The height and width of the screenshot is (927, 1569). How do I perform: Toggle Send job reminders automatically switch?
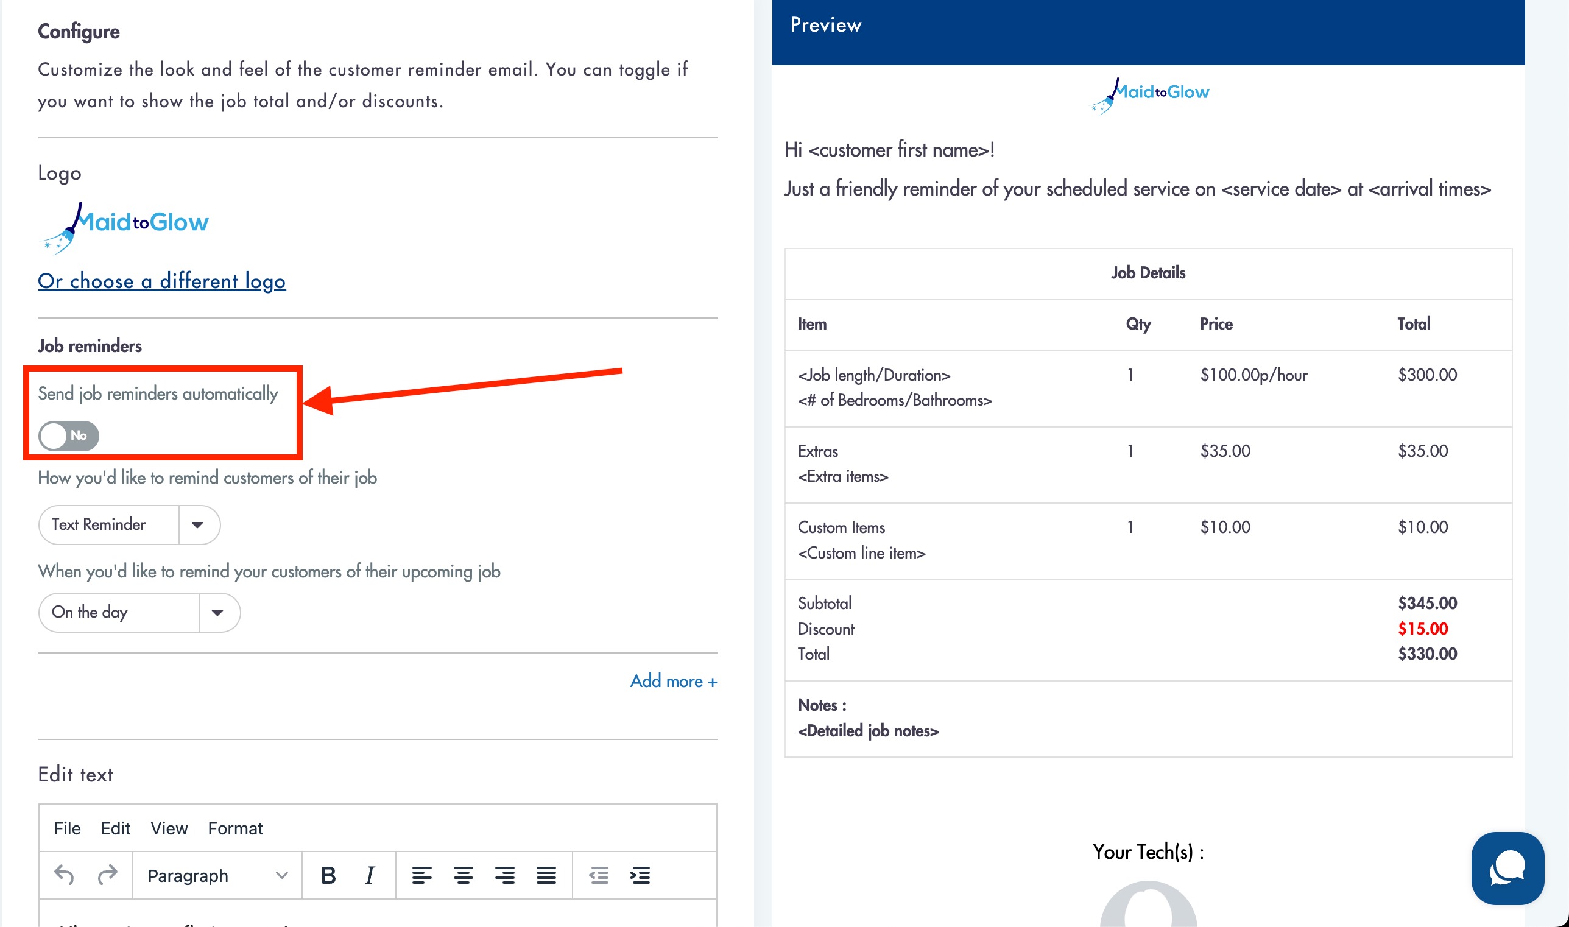[69, 435]
